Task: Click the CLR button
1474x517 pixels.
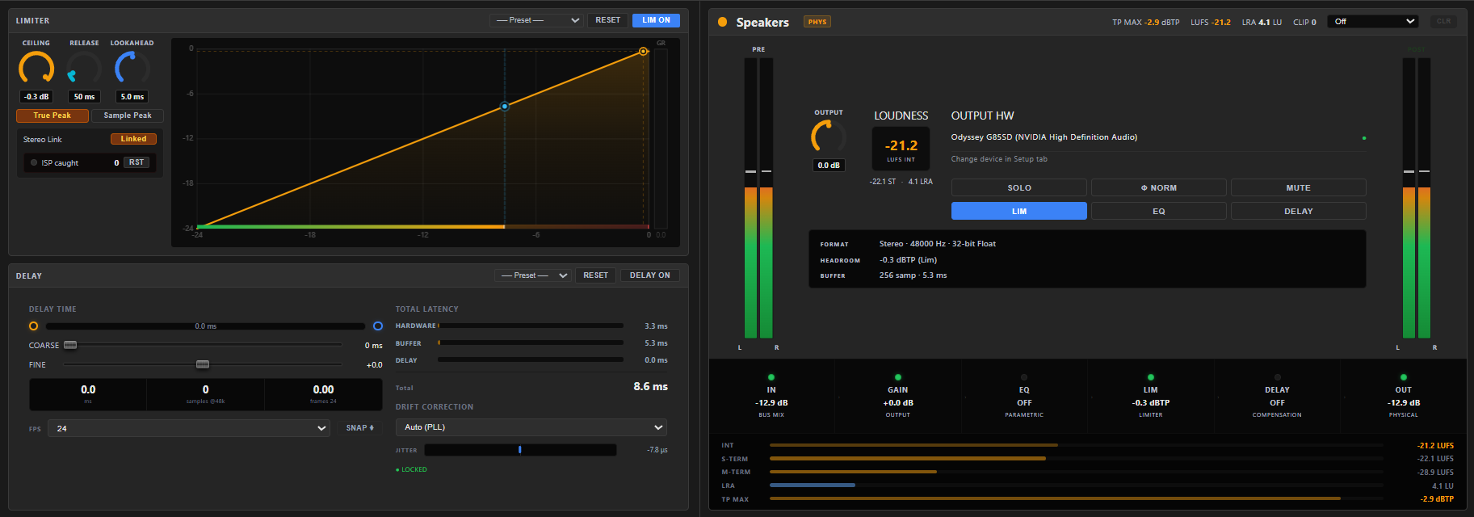Action: coord(1443,22)
